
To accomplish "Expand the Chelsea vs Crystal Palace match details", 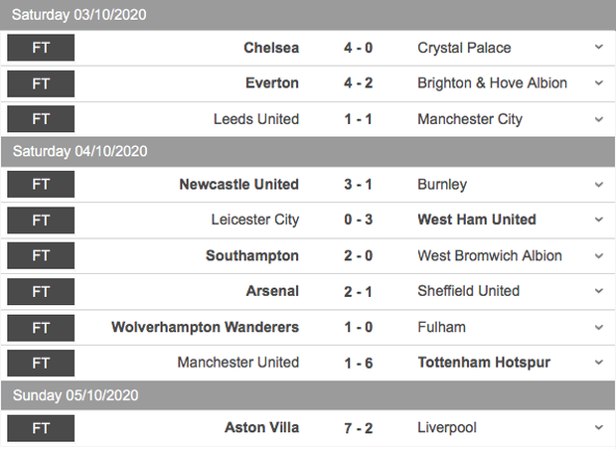I will coord(599,48).
